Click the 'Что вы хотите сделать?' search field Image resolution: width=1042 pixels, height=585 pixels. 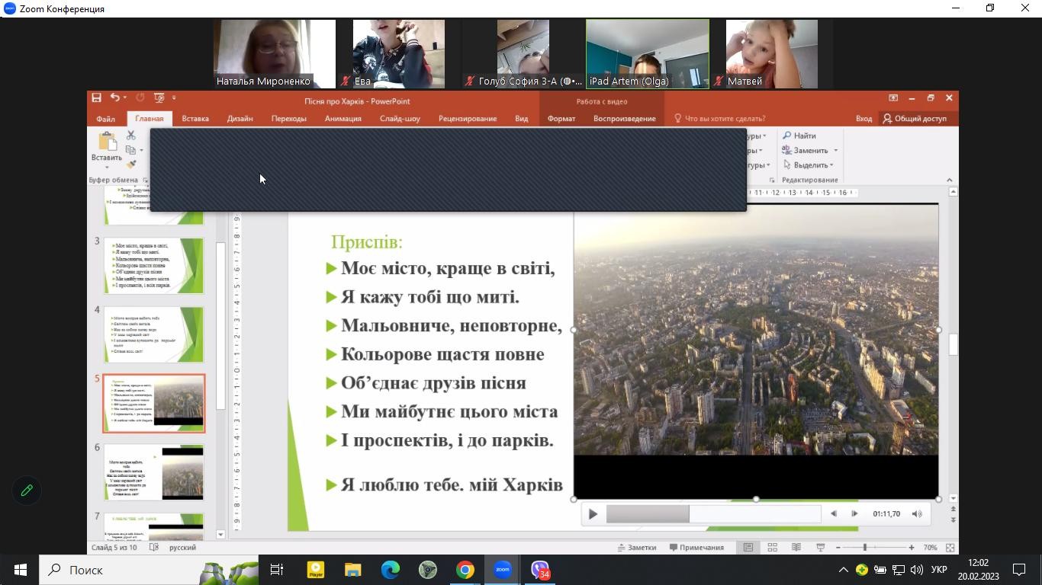pyautogui.click(x=719, y=119)
